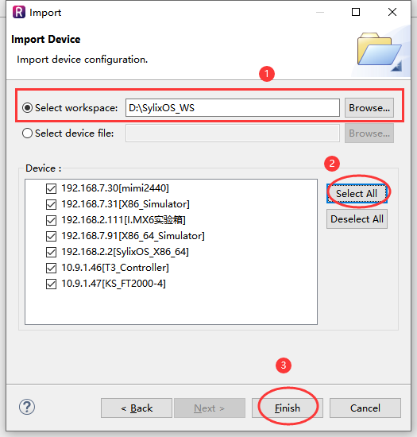417x437 pixels.
Task: Click the help question mark icon
Action: pyautogui.click(x=27, y=407)
